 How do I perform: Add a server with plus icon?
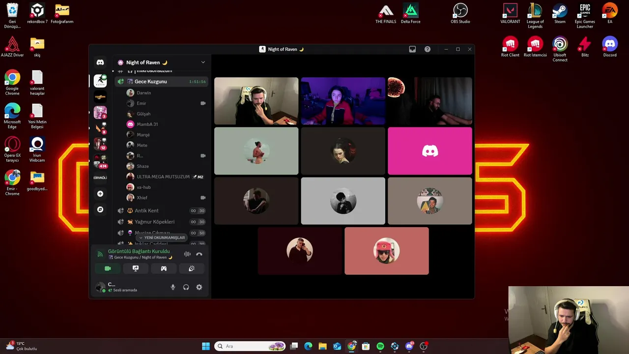pyautogui.click(x=100, y=194)
